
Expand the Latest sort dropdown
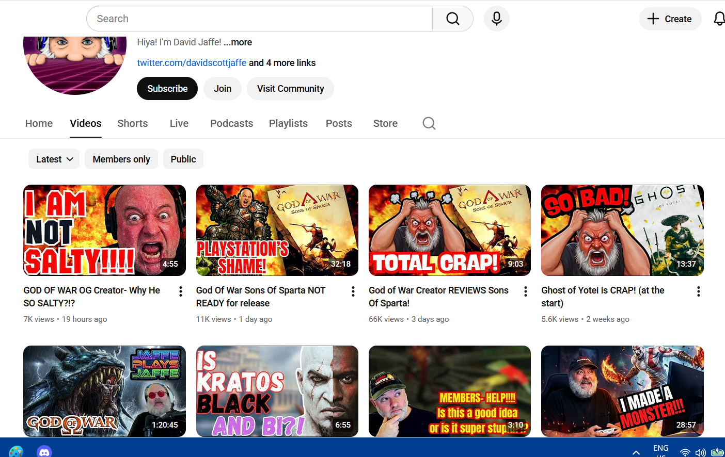coord(54,159)
